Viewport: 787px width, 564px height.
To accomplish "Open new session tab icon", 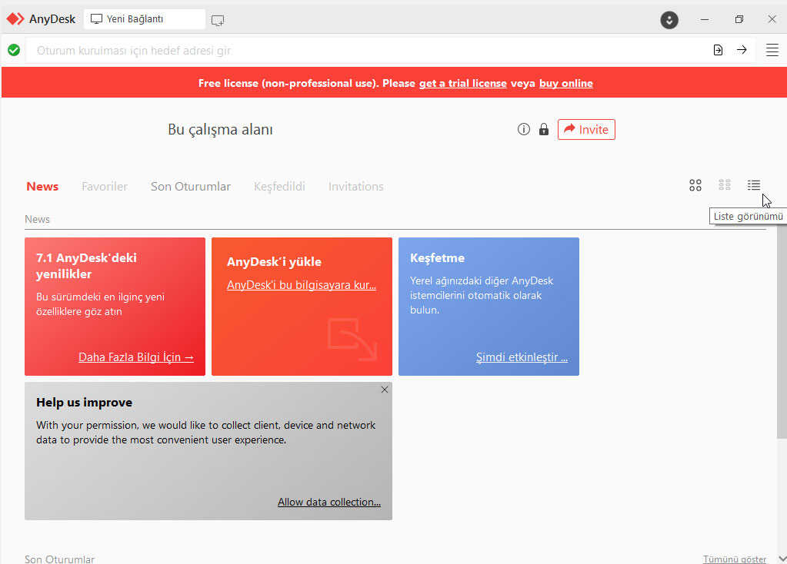I will pyautogui.click(x=218, y=20).
